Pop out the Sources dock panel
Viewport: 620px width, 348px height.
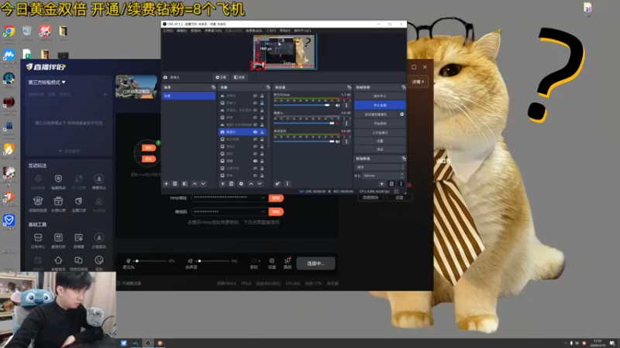tap(268, 87)
